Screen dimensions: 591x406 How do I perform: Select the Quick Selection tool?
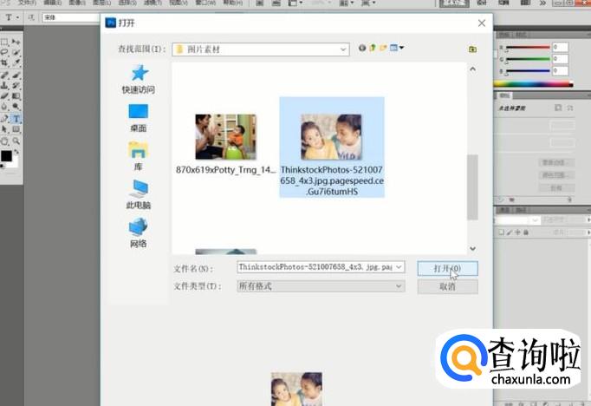pyautogui.click(x=16, y=52)
